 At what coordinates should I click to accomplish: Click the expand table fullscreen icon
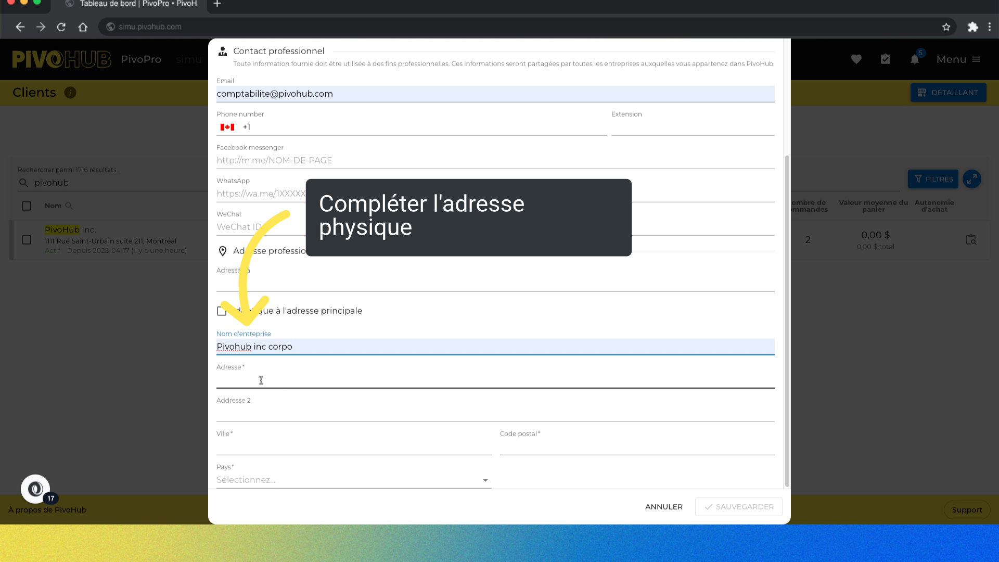971,179
